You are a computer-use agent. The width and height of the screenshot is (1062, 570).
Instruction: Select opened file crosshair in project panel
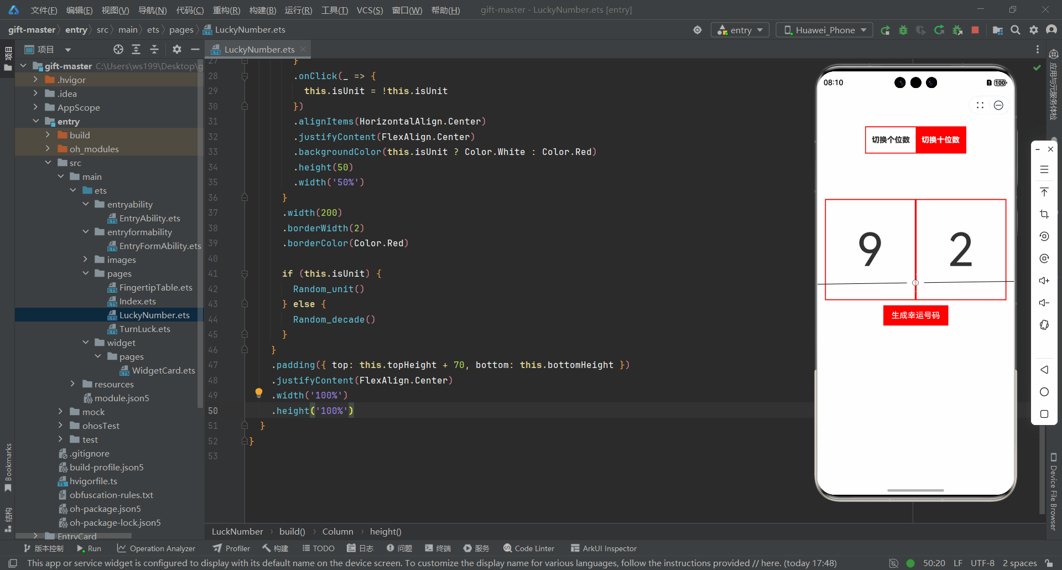click(x=118, y=49)
